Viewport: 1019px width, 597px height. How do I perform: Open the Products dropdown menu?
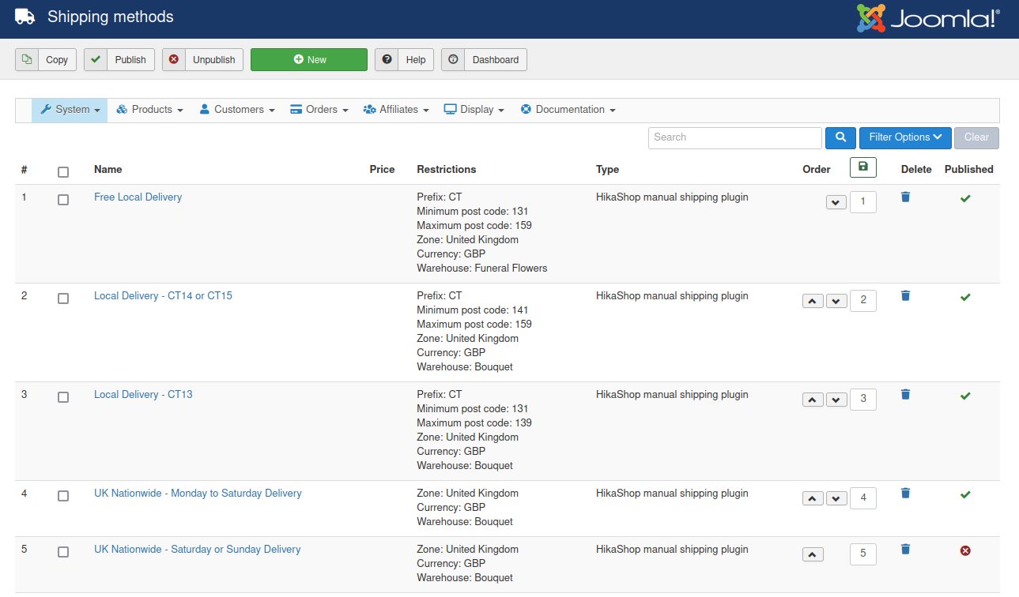pos(149,110)
